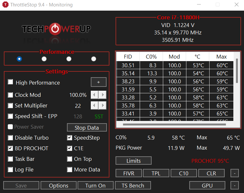Uncheck the BD PROCHOT checkbox
Viewport: 244px width, 193px height.
[10, 148]
